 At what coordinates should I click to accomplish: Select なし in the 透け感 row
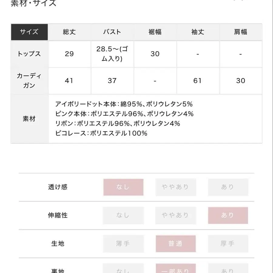pyautogui.click(x=123, y=187)
